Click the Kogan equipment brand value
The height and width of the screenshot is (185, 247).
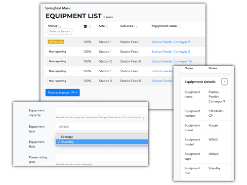click(213, 125)
